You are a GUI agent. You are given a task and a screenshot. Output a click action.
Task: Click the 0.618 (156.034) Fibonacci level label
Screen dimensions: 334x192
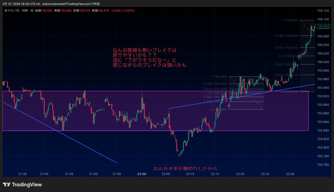point(286,47)
